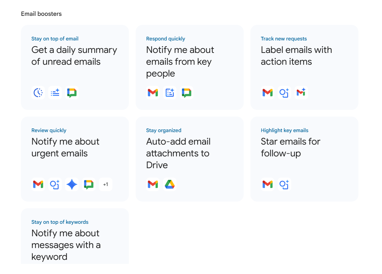This screenshot has width=382, height=274.
Task: Click the Google Drive icon in attachments card
Action: (x=170, y=184)
